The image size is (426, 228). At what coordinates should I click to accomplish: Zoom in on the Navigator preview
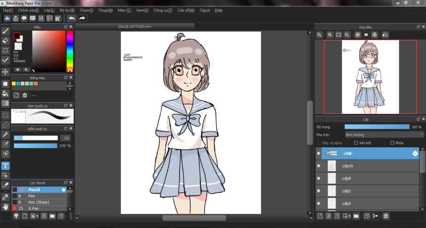coord(330,35)
